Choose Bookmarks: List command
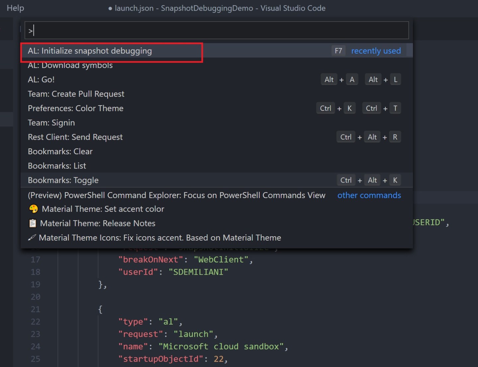The image size is (478, 367). [217, 166]
